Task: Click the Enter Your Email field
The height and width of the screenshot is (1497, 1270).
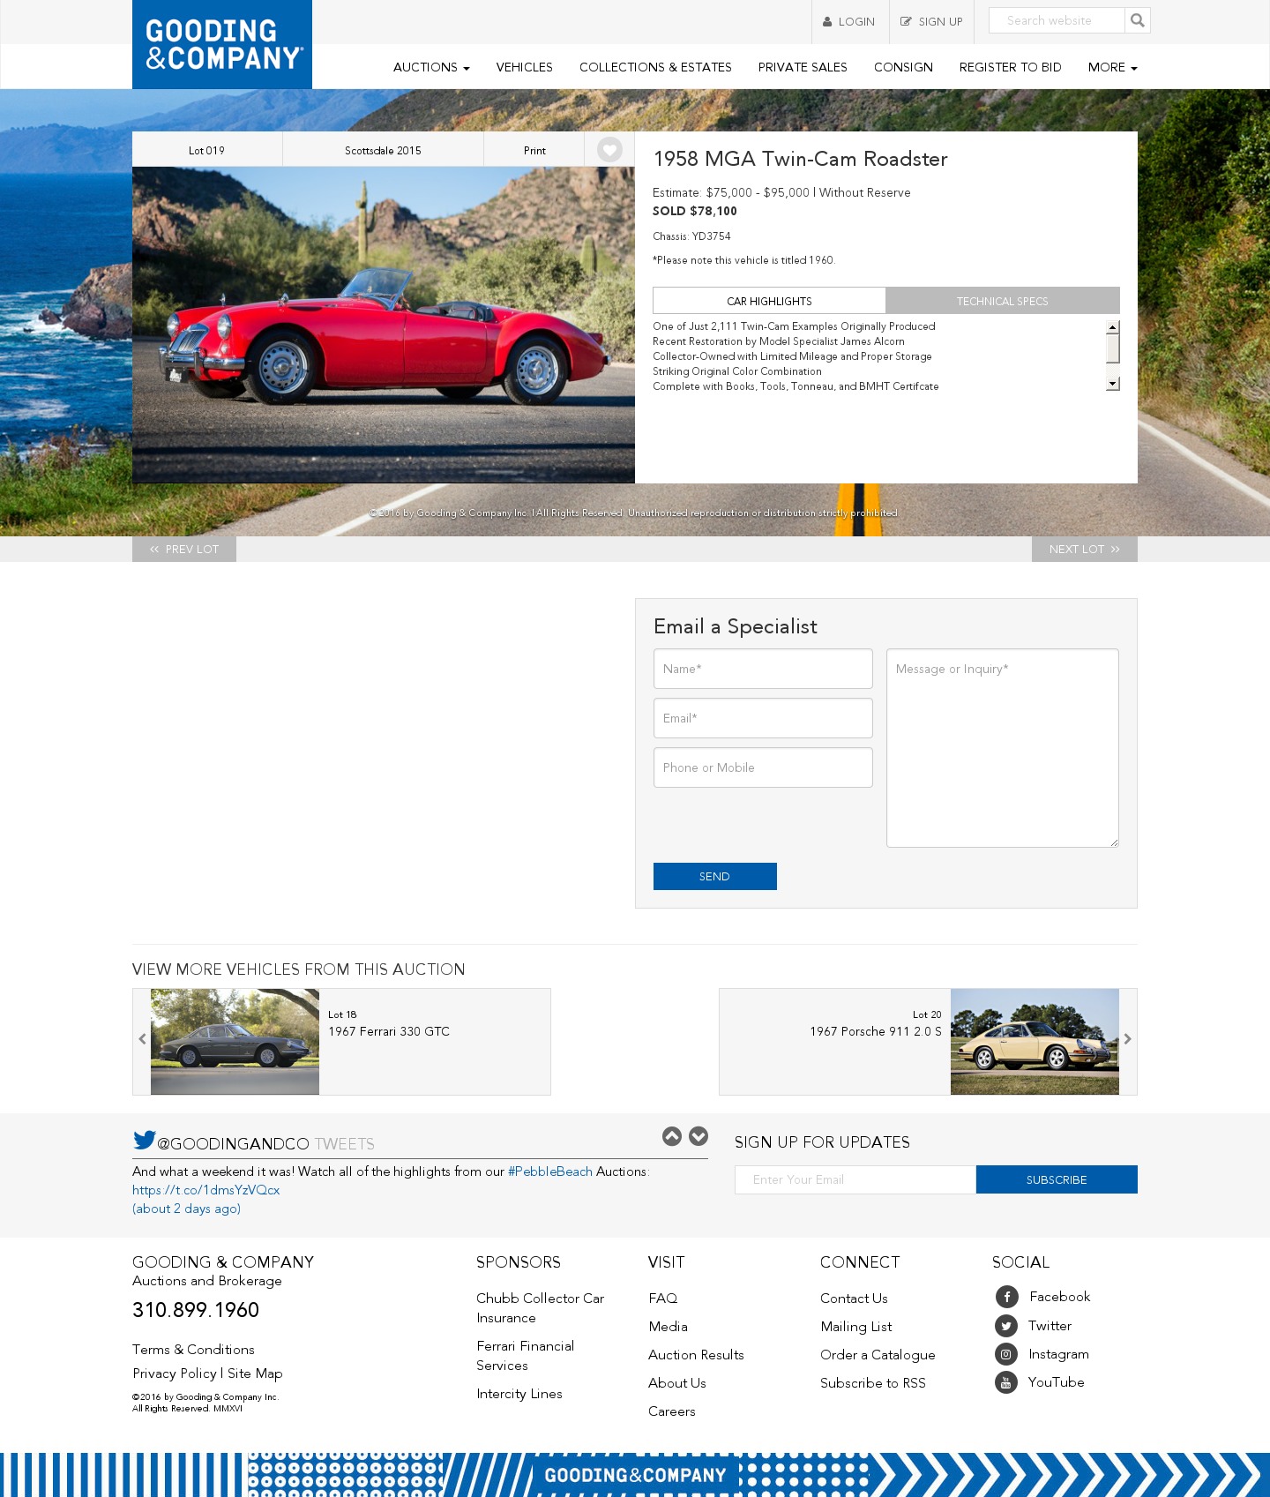Action: (855, 1179)
